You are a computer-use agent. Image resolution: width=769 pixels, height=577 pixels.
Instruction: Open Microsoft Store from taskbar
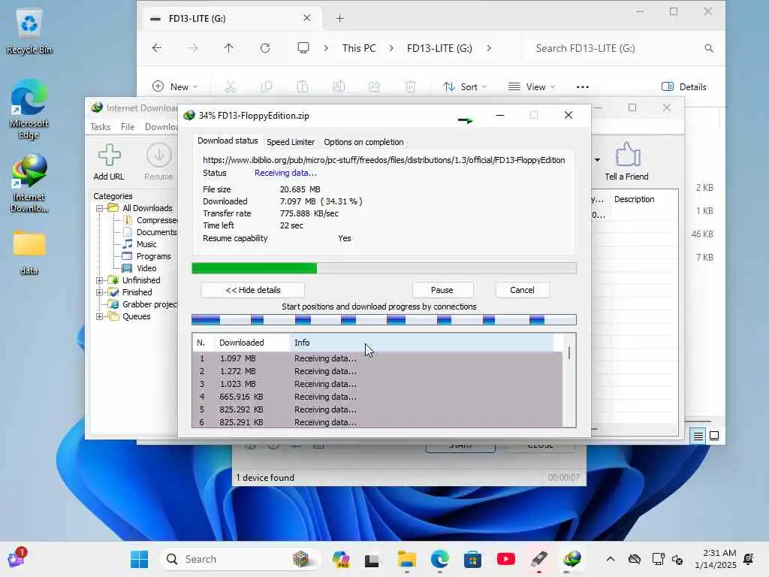[473, 559]
